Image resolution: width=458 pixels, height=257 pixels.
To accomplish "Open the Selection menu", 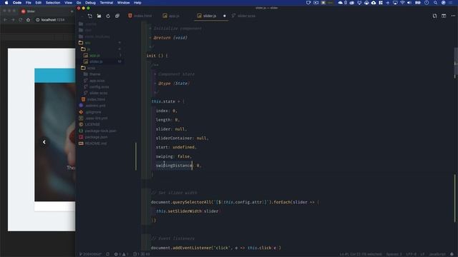I will 53,3.
